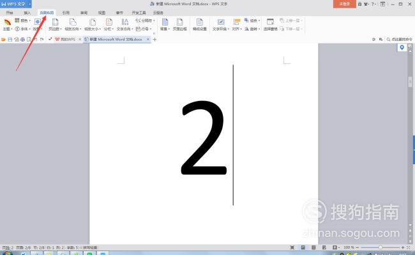The height and width of the screenshot is (255, 415).
Task: Click the open folder quick-access icon
Action: click(x=3, y=40)
